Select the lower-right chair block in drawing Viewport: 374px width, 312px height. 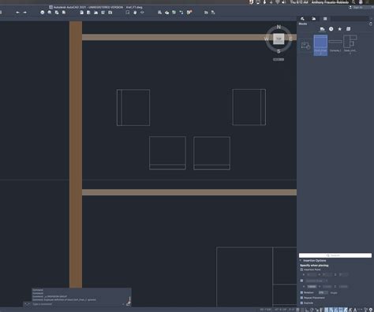click(x=212, y=153)
